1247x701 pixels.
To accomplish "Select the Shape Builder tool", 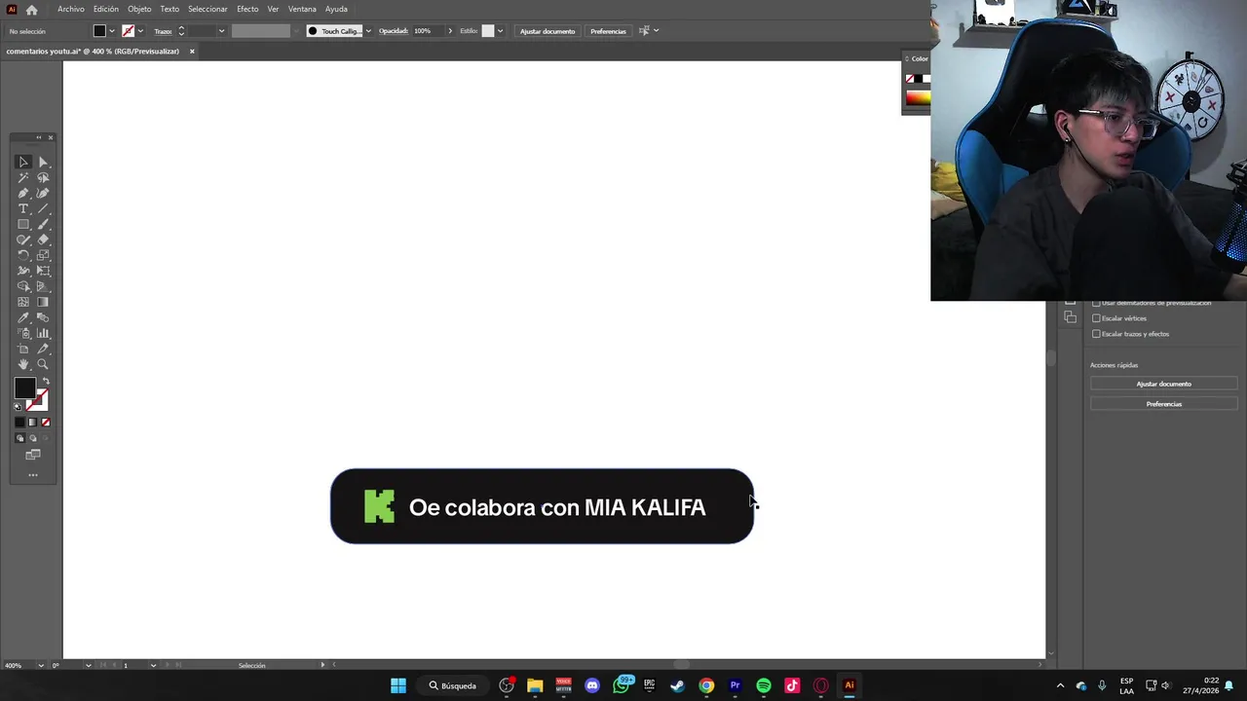I will [x=23, y=286].
